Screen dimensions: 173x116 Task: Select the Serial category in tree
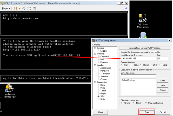[x=103, y=99]
